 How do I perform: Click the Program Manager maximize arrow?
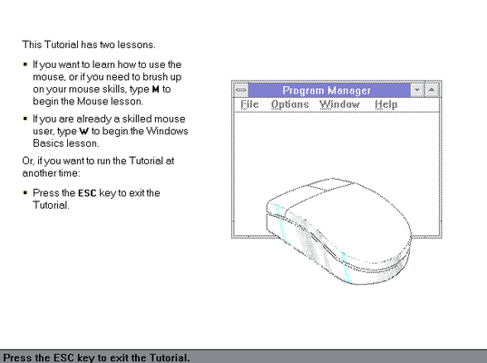(432, 90)
